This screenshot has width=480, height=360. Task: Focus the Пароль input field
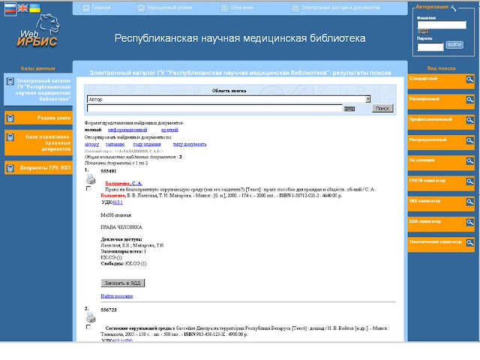[430, 46]
